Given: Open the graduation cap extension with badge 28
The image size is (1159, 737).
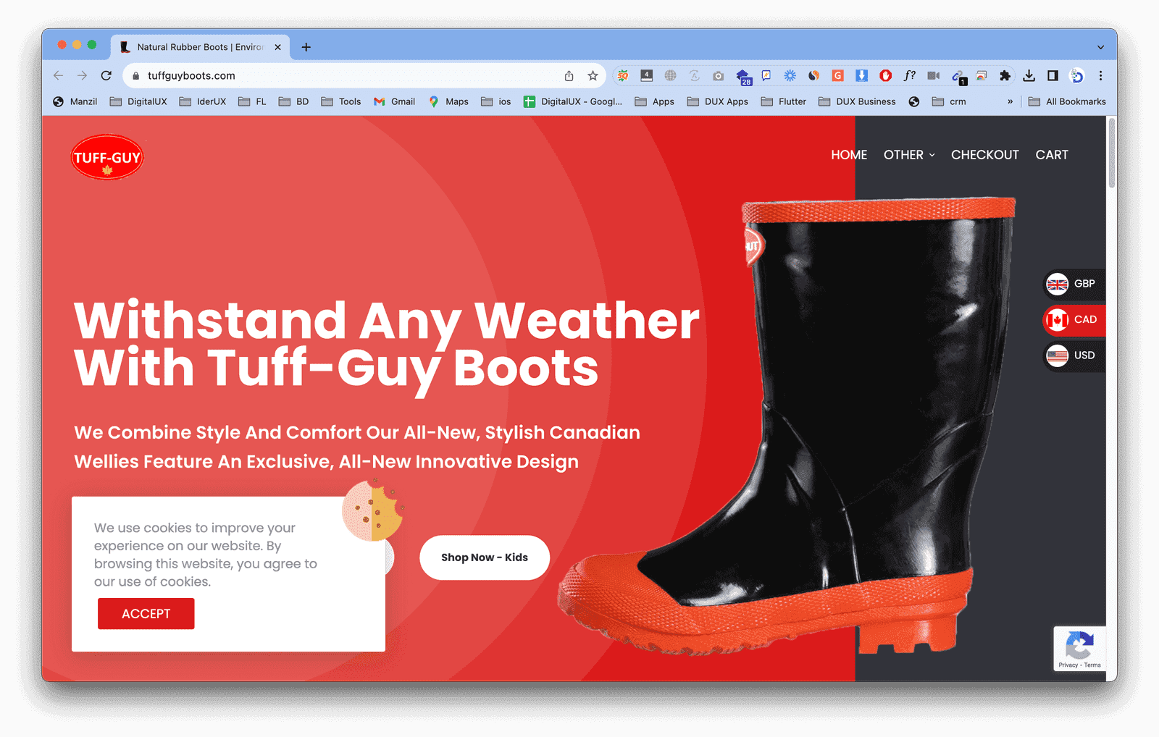Looking at the screenshot, I should click(x=743, y=76).
